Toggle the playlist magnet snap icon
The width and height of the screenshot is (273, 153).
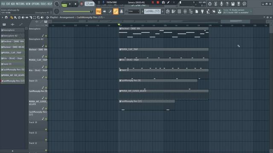click(x=6, y=17)
